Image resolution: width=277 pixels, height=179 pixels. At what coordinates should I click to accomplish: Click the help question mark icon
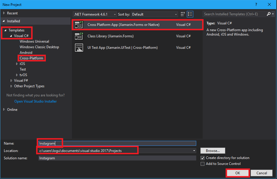pyautogui.click(x=256, y=5)
